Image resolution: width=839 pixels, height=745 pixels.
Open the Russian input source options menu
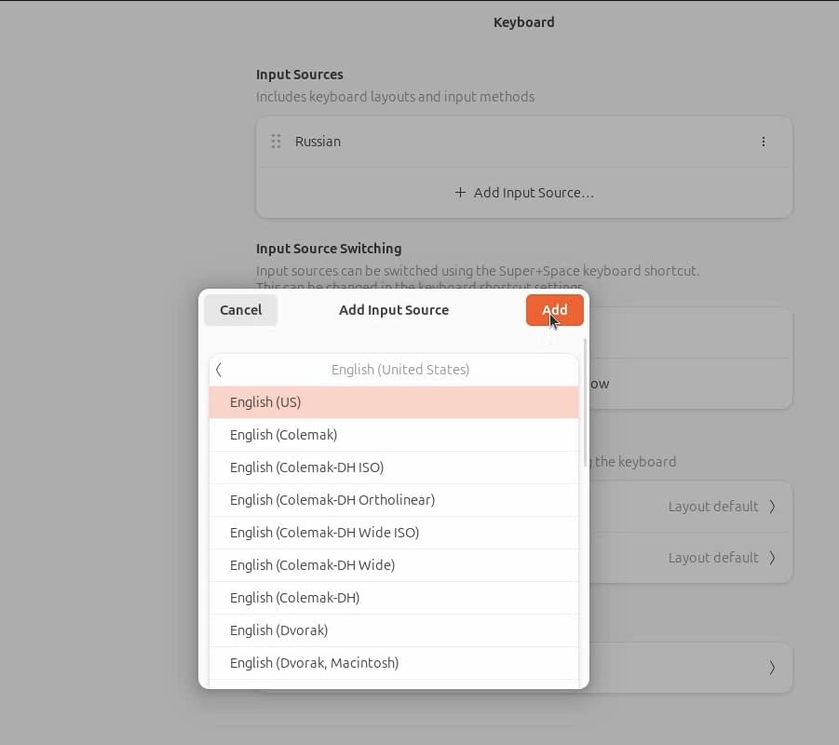click(763, 142)
